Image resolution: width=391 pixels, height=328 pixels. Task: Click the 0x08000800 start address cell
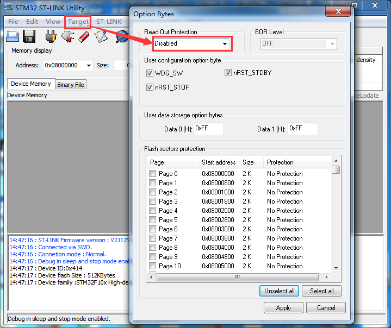coord(218,183)
